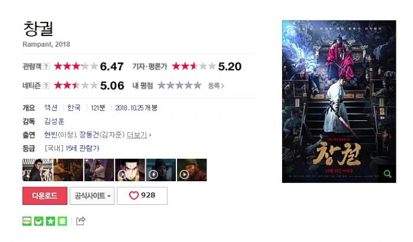Click the magnifier icon on the poster
This screenshot has height=242, width=413.
pos(387,174)
